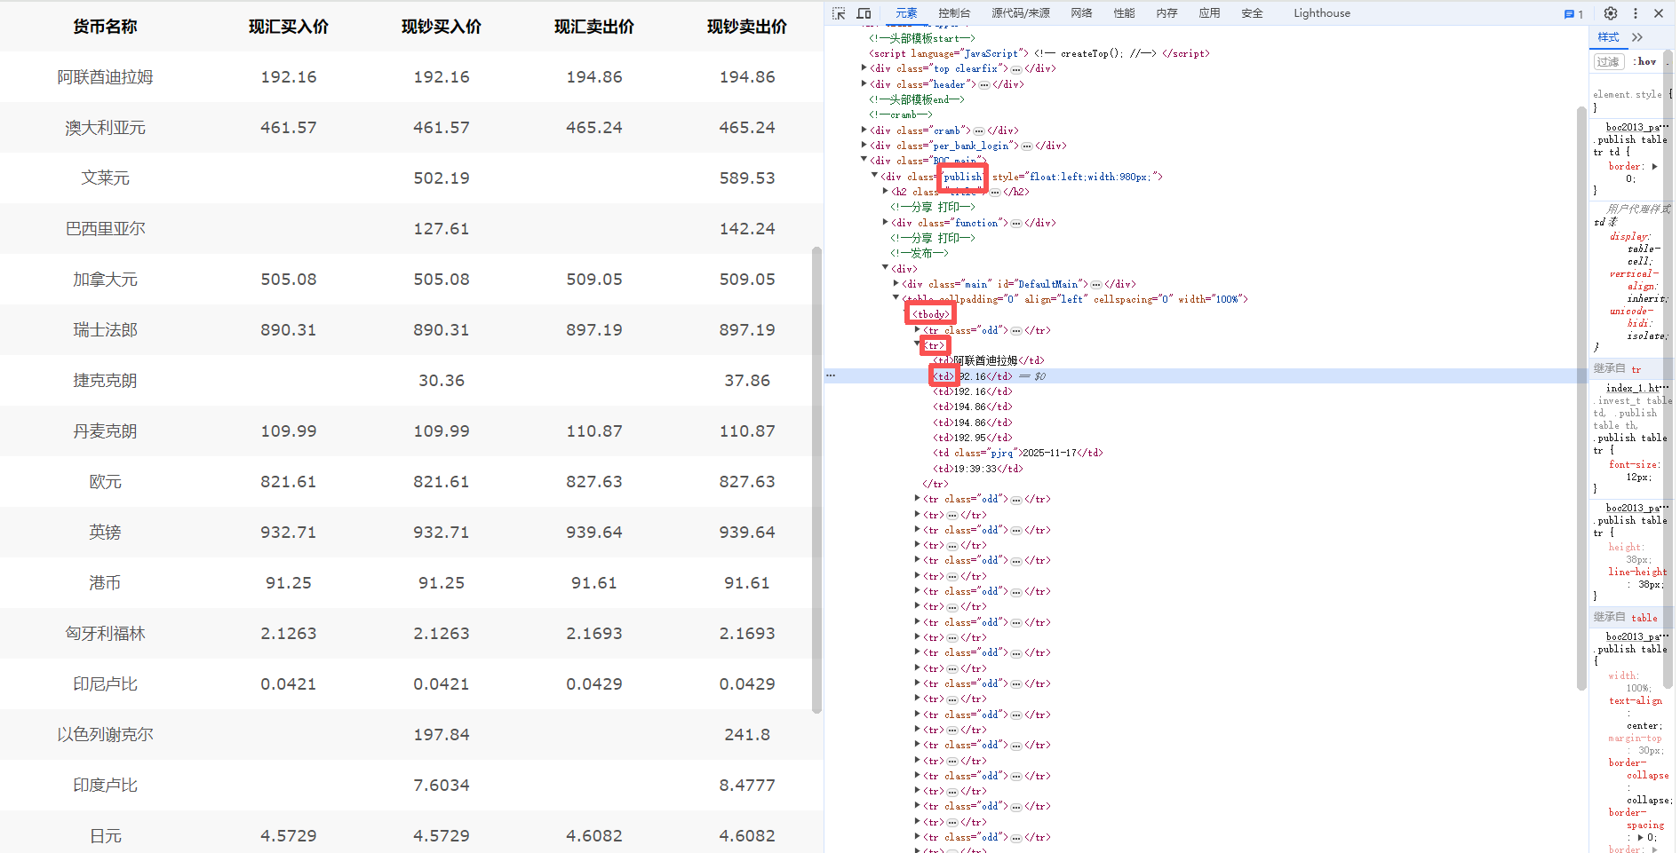Expand the cramb div node
The image size is (1680, 853).
point(864,130)
